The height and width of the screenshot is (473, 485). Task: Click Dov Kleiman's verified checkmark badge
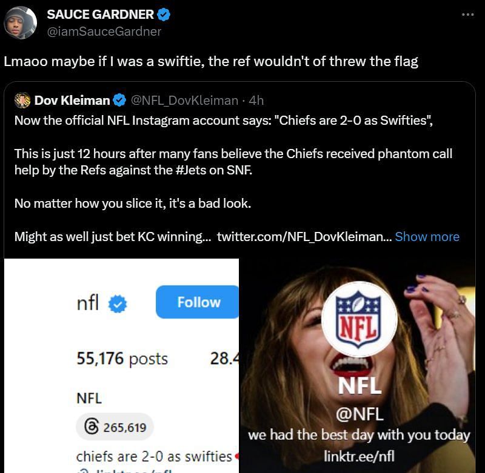pyautogui.click(x=119, y=101)
